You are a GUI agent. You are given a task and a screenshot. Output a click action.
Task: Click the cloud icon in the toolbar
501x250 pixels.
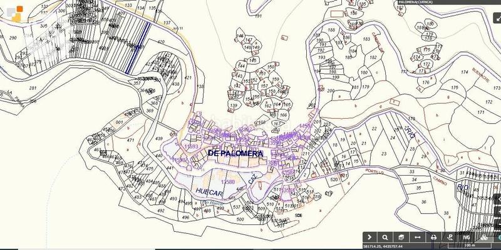pyautogui.click(x=483, y=237)
